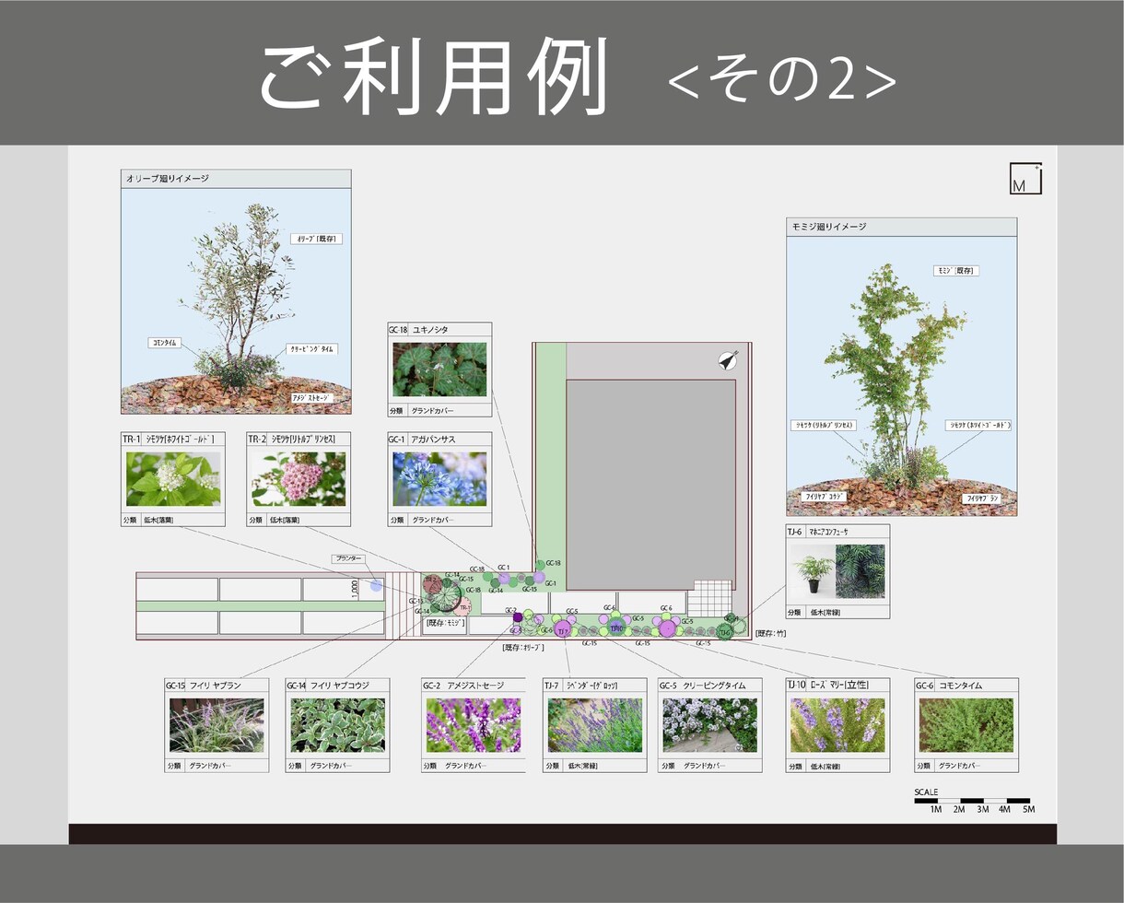Select the GC-2 アメジストセージ photo

(474, 725)
